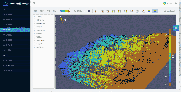Image resolution: width=181 pixels, height=92 pixels.
Task: Click the XYZ orientation axes widget
Action: click(x=62, y=19)
